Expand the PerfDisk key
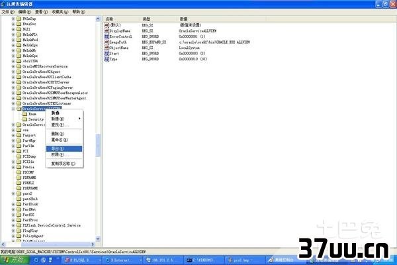397x265 pixels. [x=13, y=204]
